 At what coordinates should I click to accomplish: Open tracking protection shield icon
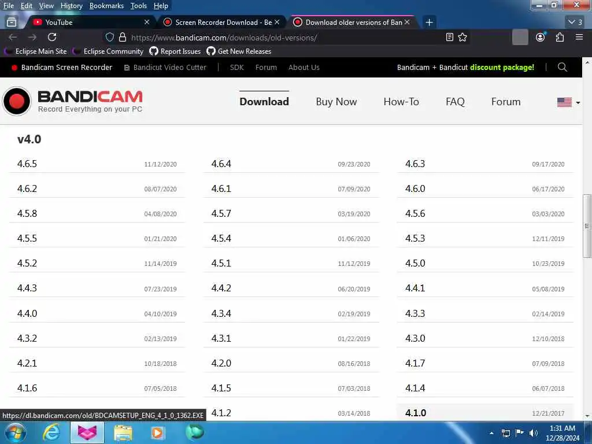(109, 37)
